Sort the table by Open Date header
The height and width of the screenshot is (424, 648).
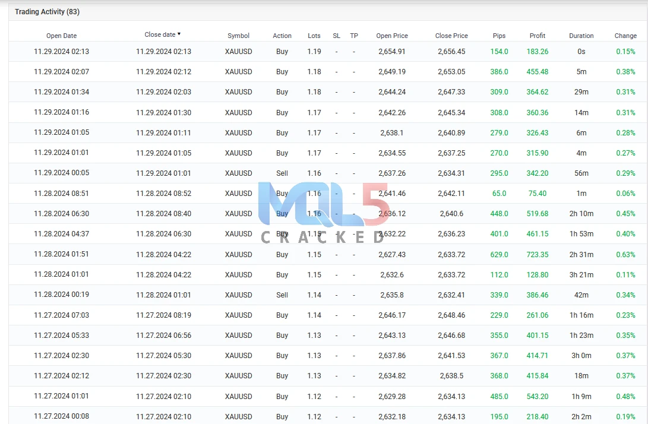click(62, 36)
